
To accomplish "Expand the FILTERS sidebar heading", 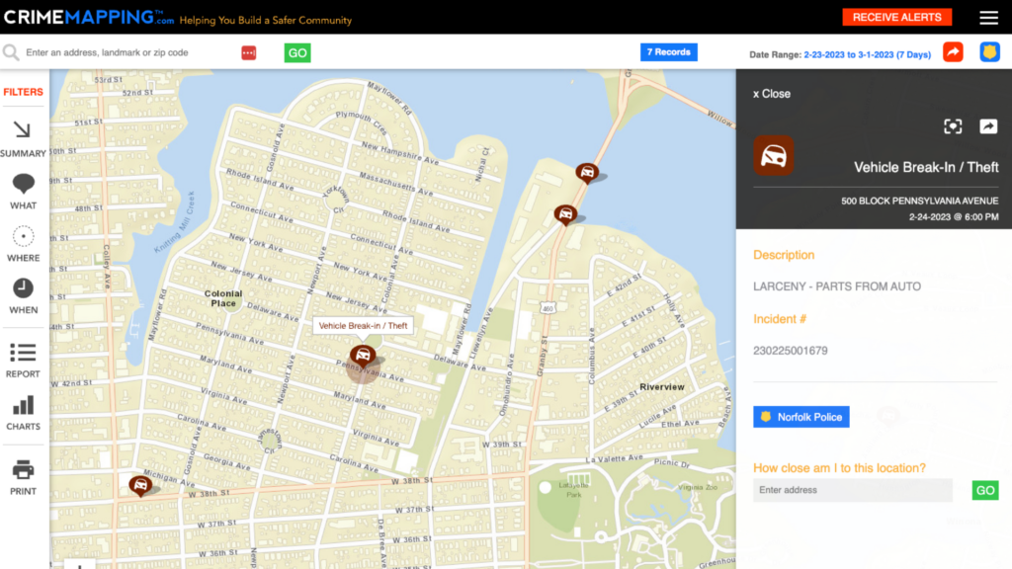I will [26, 91].
